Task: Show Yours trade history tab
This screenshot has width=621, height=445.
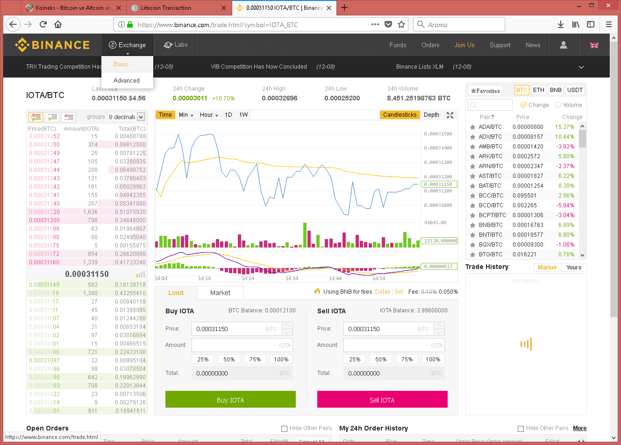Action: (574, 268)
